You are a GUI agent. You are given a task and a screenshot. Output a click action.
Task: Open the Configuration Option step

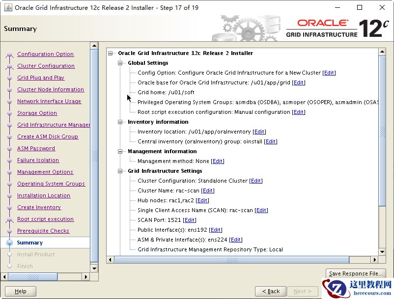point(46,54)
